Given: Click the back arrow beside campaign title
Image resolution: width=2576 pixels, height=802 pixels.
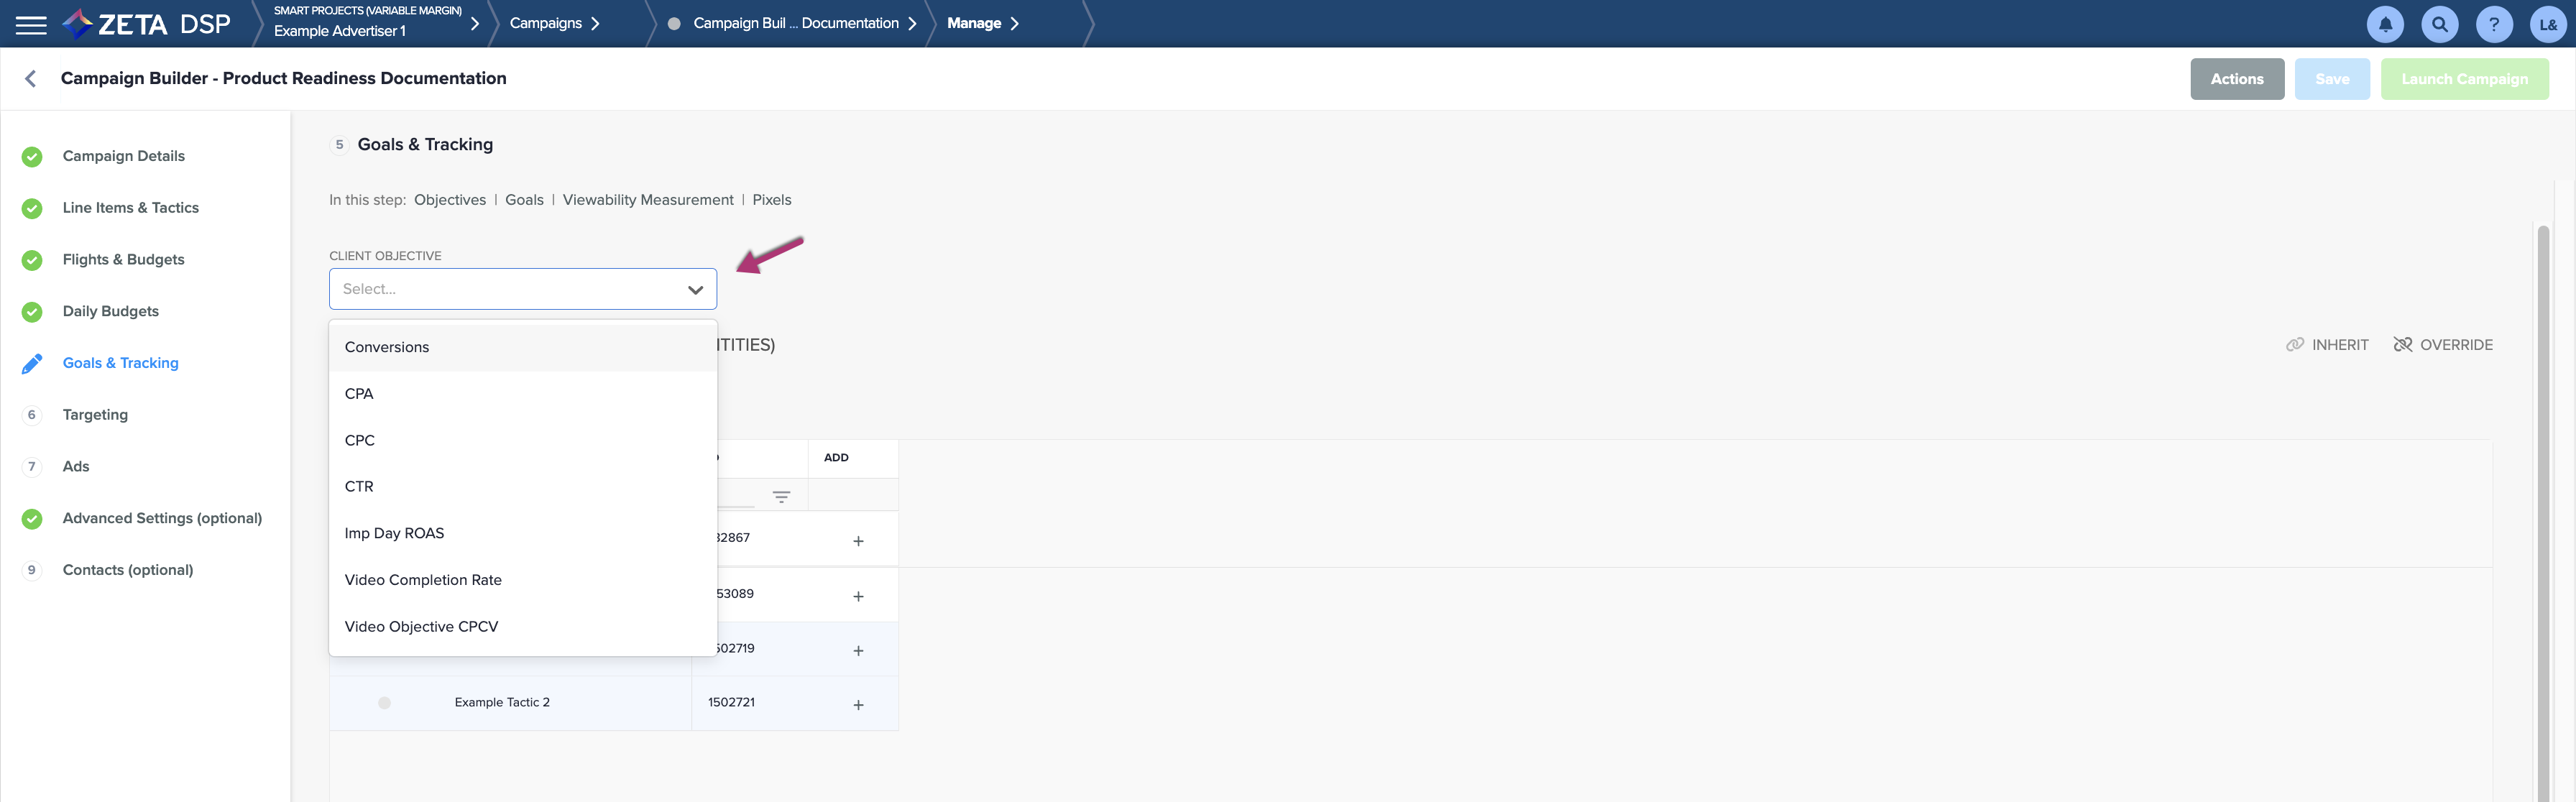Looking at the screenshot, I should [x=31, y=79].
